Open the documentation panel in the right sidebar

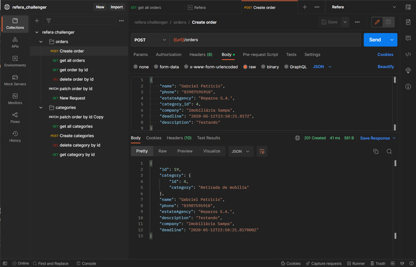[x=408, y=22]
